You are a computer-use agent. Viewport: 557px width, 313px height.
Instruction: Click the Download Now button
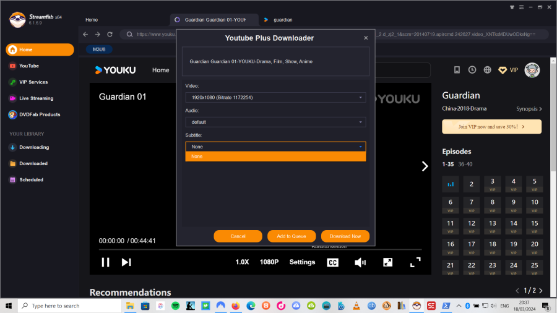(x=345, y=236)
